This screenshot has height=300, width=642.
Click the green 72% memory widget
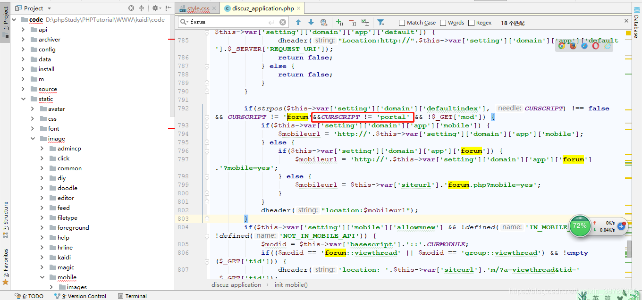[580, 226]
